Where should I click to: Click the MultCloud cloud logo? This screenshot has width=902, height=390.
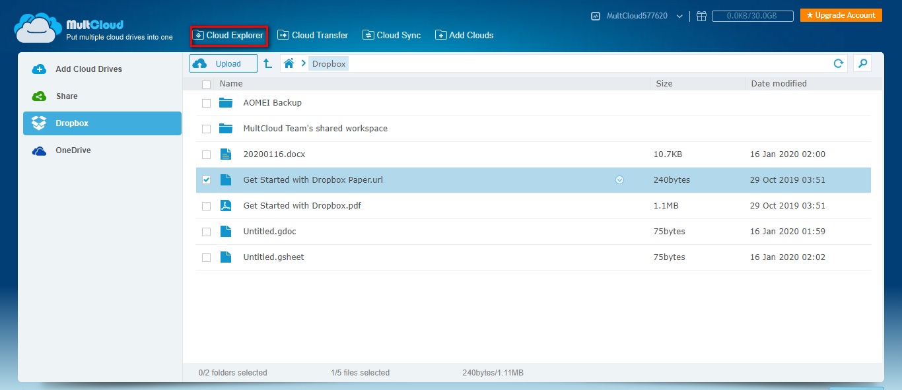pyautogui.click(x=38, y=29)
